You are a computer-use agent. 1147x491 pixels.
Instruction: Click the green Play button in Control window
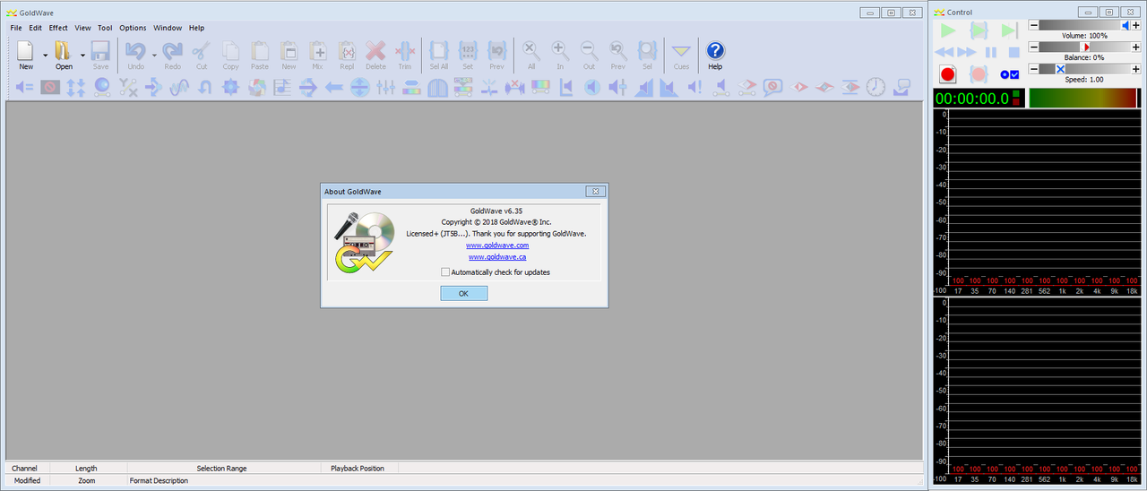[x=946, y=30]
